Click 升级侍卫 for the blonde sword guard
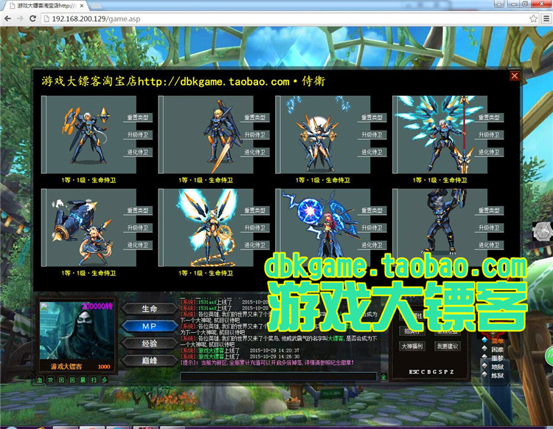 click(255, 135)
